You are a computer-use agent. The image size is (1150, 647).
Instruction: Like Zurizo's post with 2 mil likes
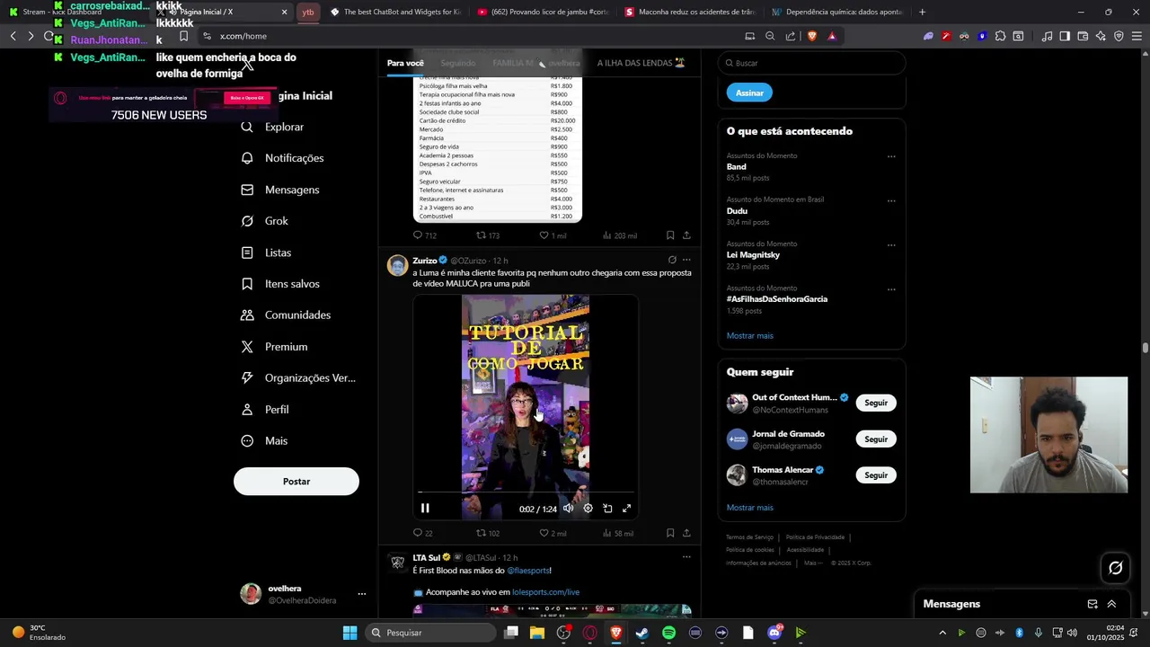[553, 533]
